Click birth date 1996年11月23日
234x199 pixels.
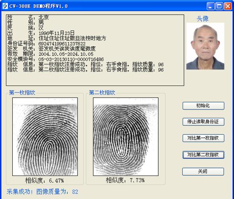click(57, 33)
